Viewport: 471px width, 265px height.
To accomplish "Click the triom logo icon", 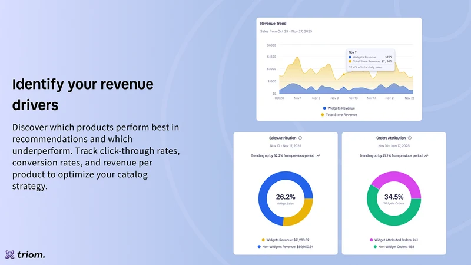I will pos(9,254).
